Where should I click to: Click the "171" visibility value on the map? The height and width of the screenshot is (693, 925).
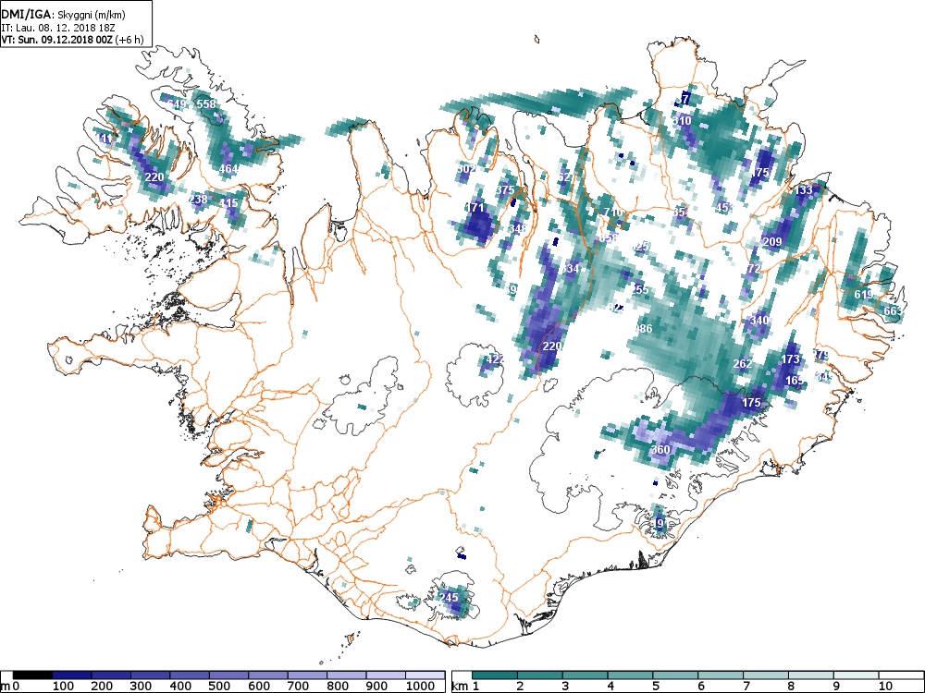point(475,207)
